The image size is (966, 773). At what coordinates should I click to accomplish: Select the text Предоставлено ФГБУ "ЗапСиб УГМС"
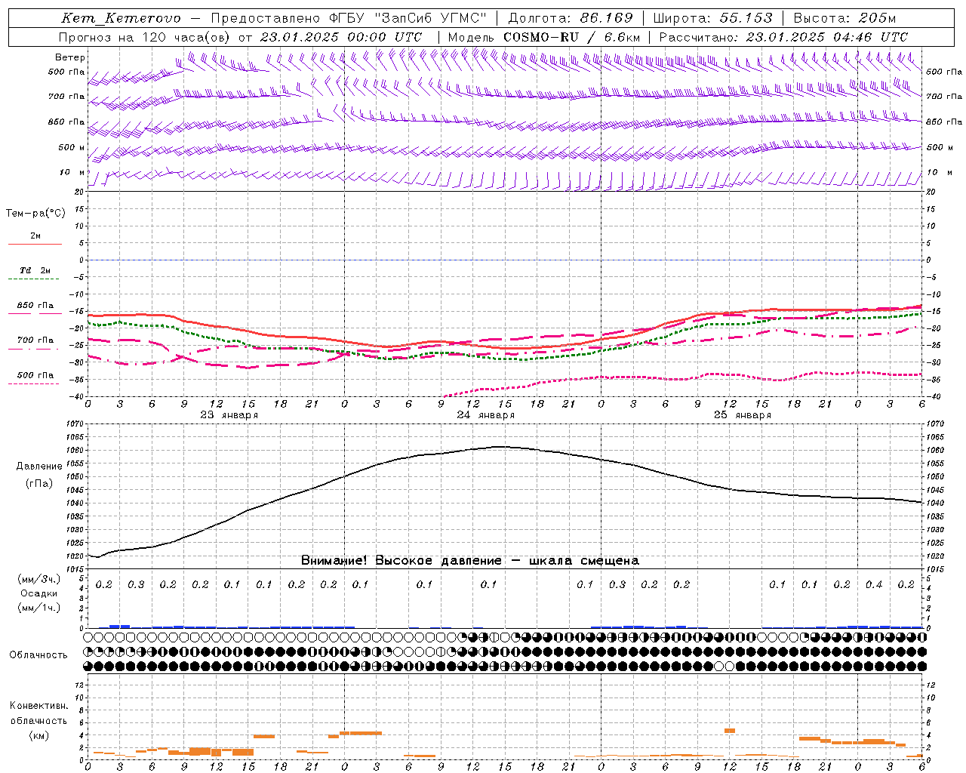[x=349, y=19]
